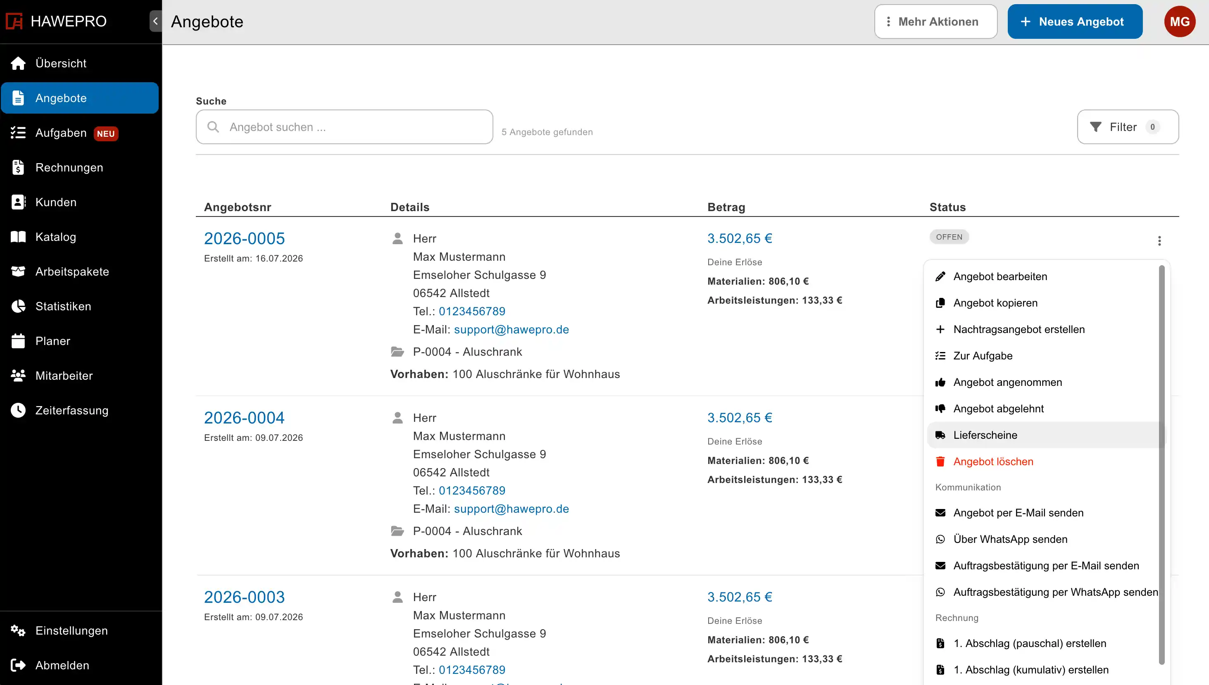Mark offer as Angebot angenommen
The image size is (1209, 685).
pos(1045,383)
